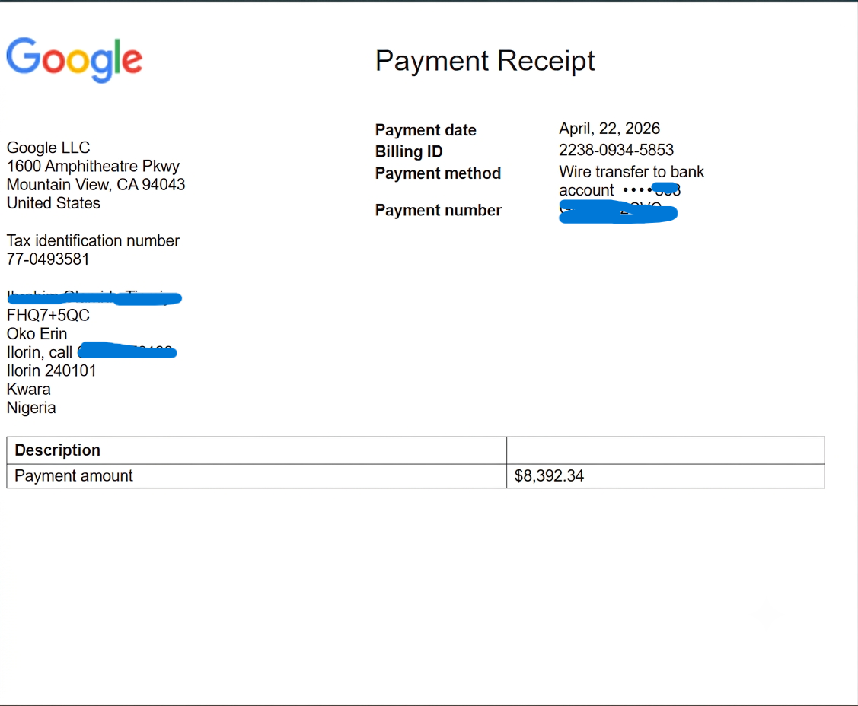Image resolution: width=858 pixels, height=706 pixels.
Task: Select billing ID 2238-0934-5853
Action: [616, 150]
